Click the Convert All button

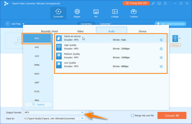172,115
